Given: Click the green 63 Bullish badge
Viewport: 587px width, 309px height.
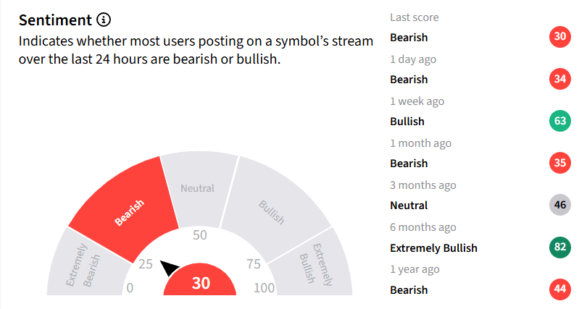Looking at the screenshot, I should pos(560,121).
